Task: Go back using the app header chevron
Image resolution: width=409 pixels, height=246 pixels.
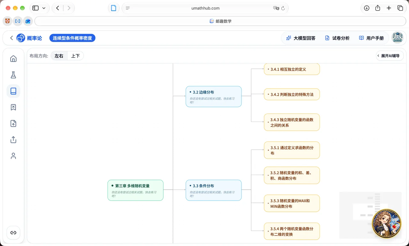Action: tap(12, 38)
